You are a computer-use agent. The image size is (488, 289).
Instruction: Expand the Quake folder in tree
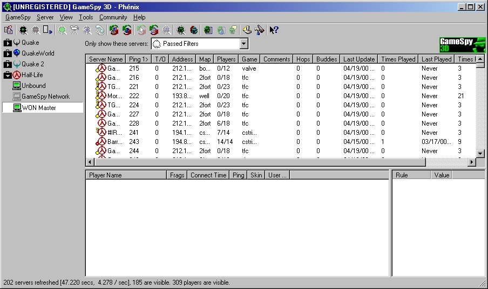tap(8, 43)
